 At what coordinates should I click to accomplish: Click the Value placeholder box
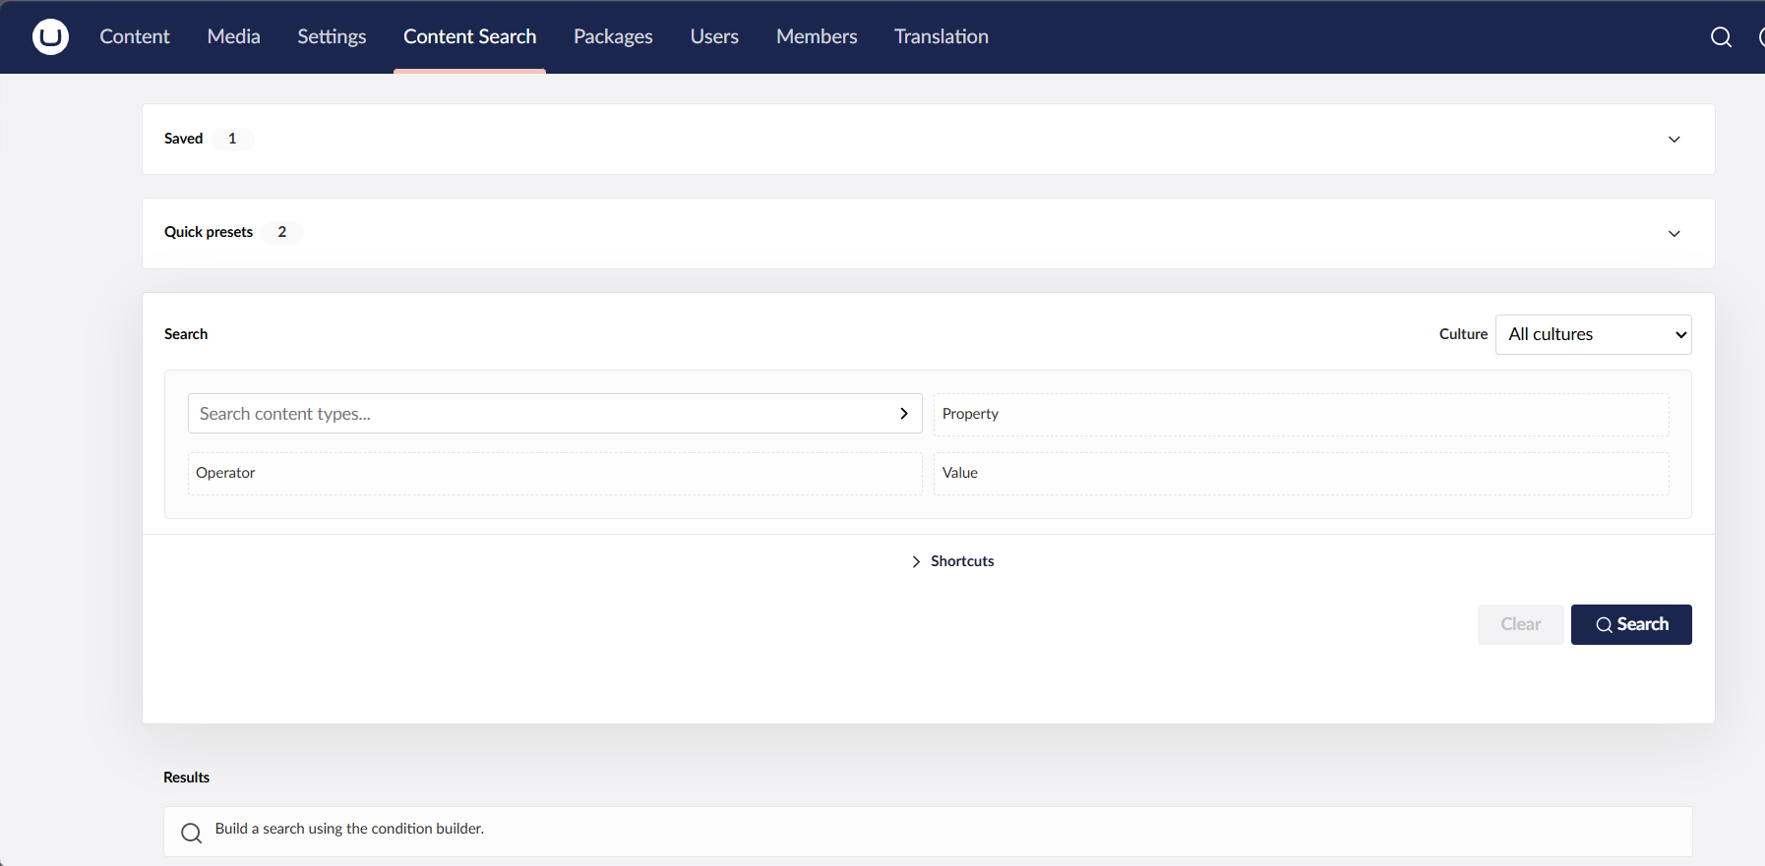coord(1301,473)
